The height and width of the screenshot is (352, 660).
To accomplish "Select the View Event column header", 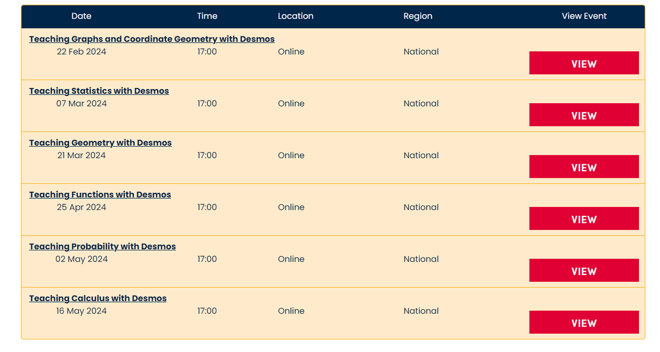I will coord(584,16).
